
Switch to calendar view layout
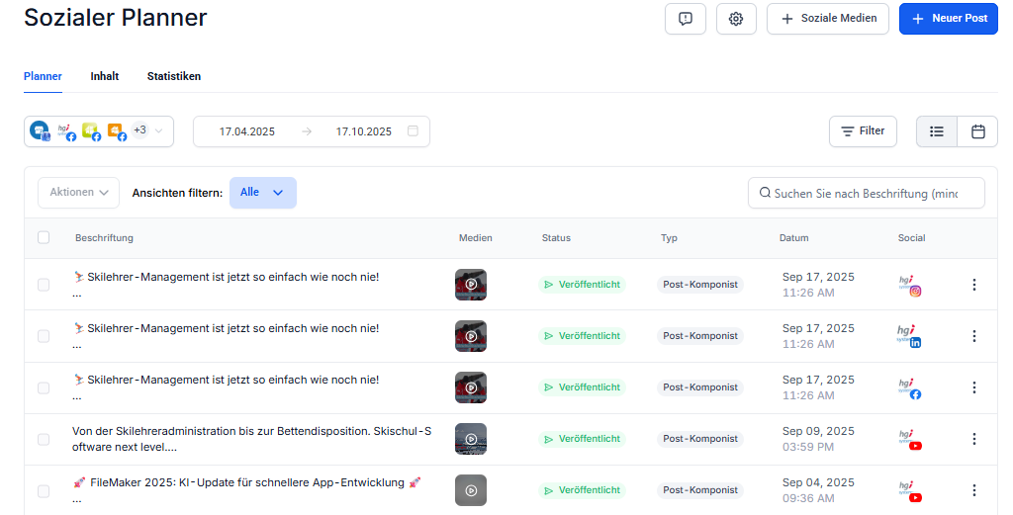pyautogui.click(x=977, y=131)
